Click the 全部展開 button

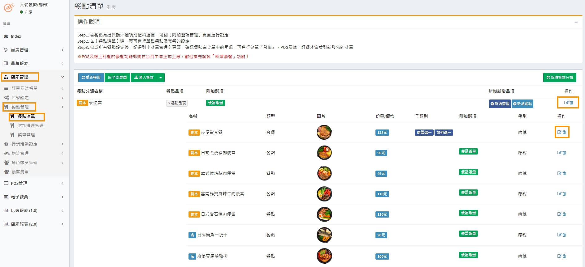(x=117, y=78)
